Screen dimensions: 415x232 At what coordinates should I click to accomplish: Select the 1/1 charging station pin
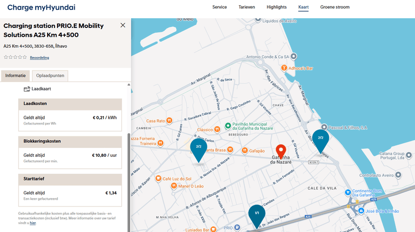(257, 216)
